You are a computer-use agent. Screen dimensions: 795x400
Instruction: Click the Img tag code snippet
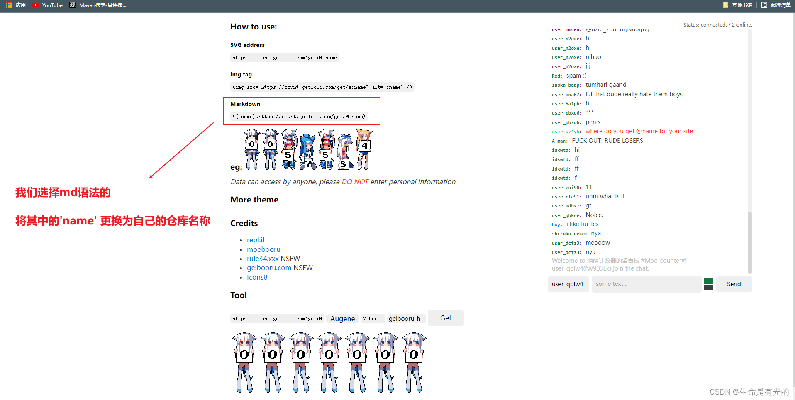322,87
